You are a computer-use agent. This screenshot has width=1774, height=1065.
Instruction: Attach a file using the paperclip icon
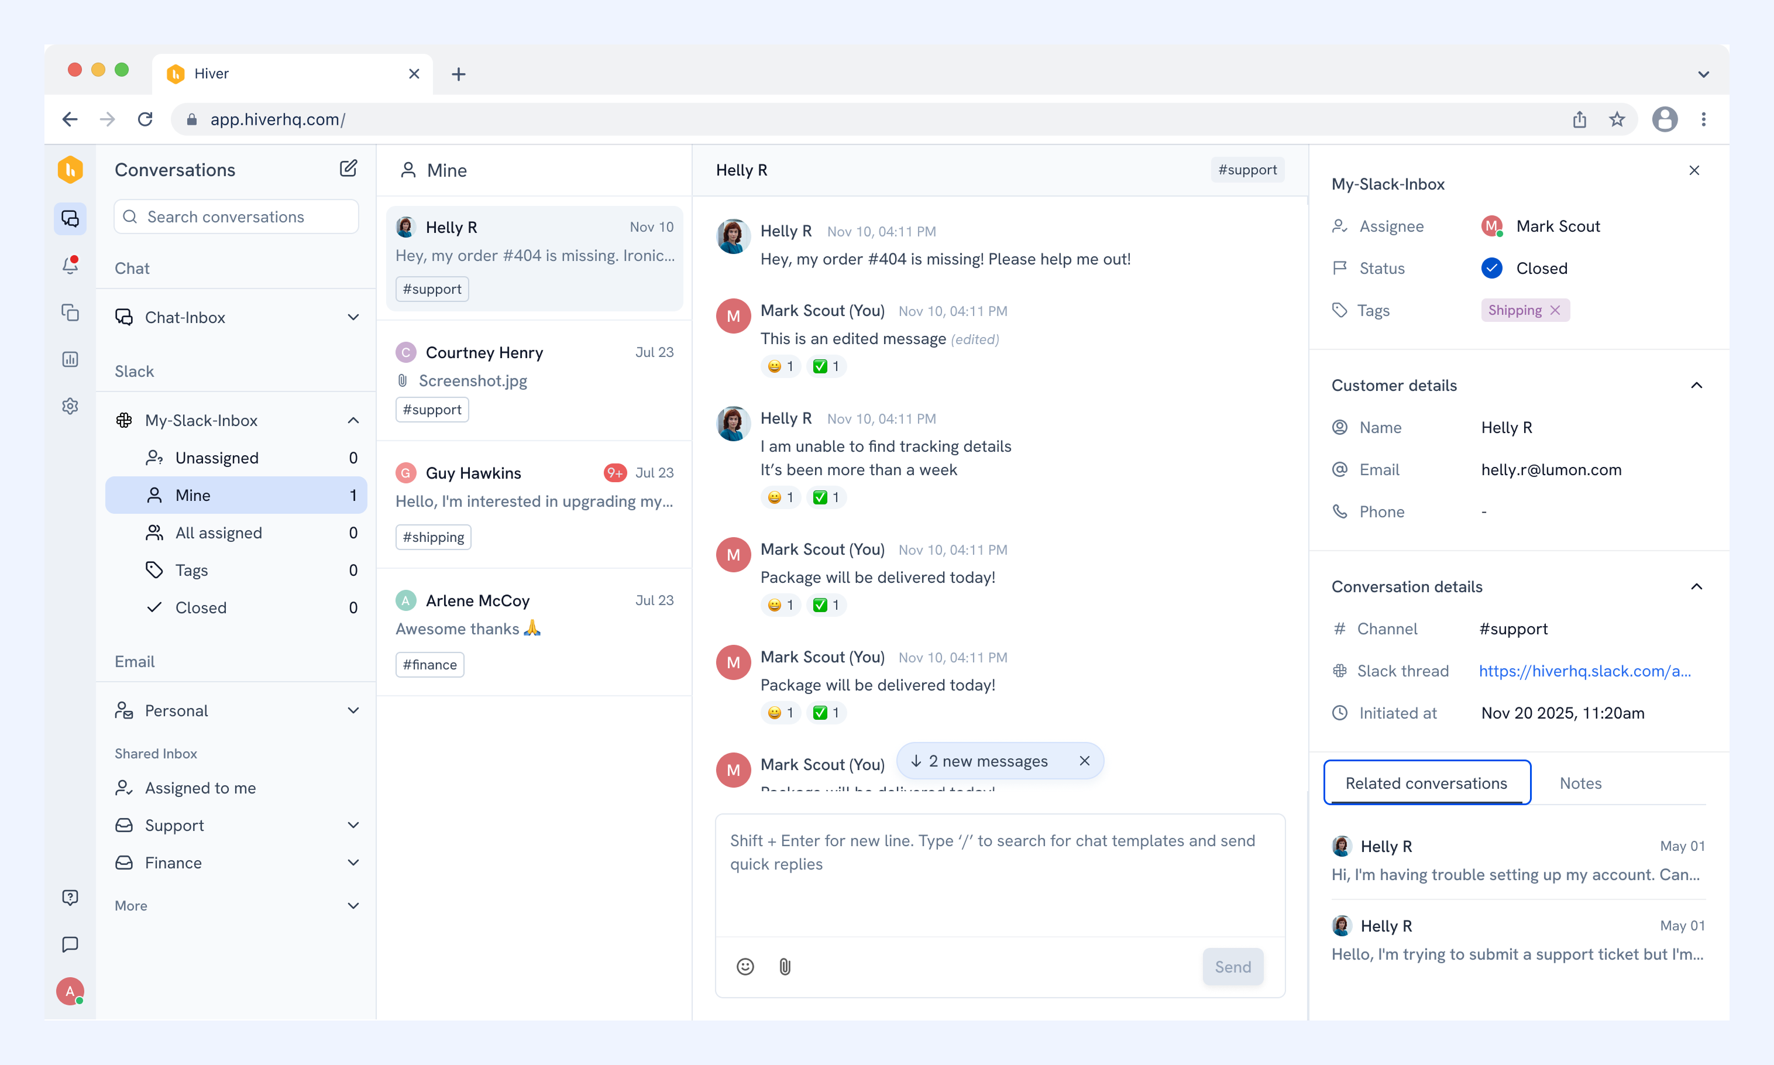point(785,967)
